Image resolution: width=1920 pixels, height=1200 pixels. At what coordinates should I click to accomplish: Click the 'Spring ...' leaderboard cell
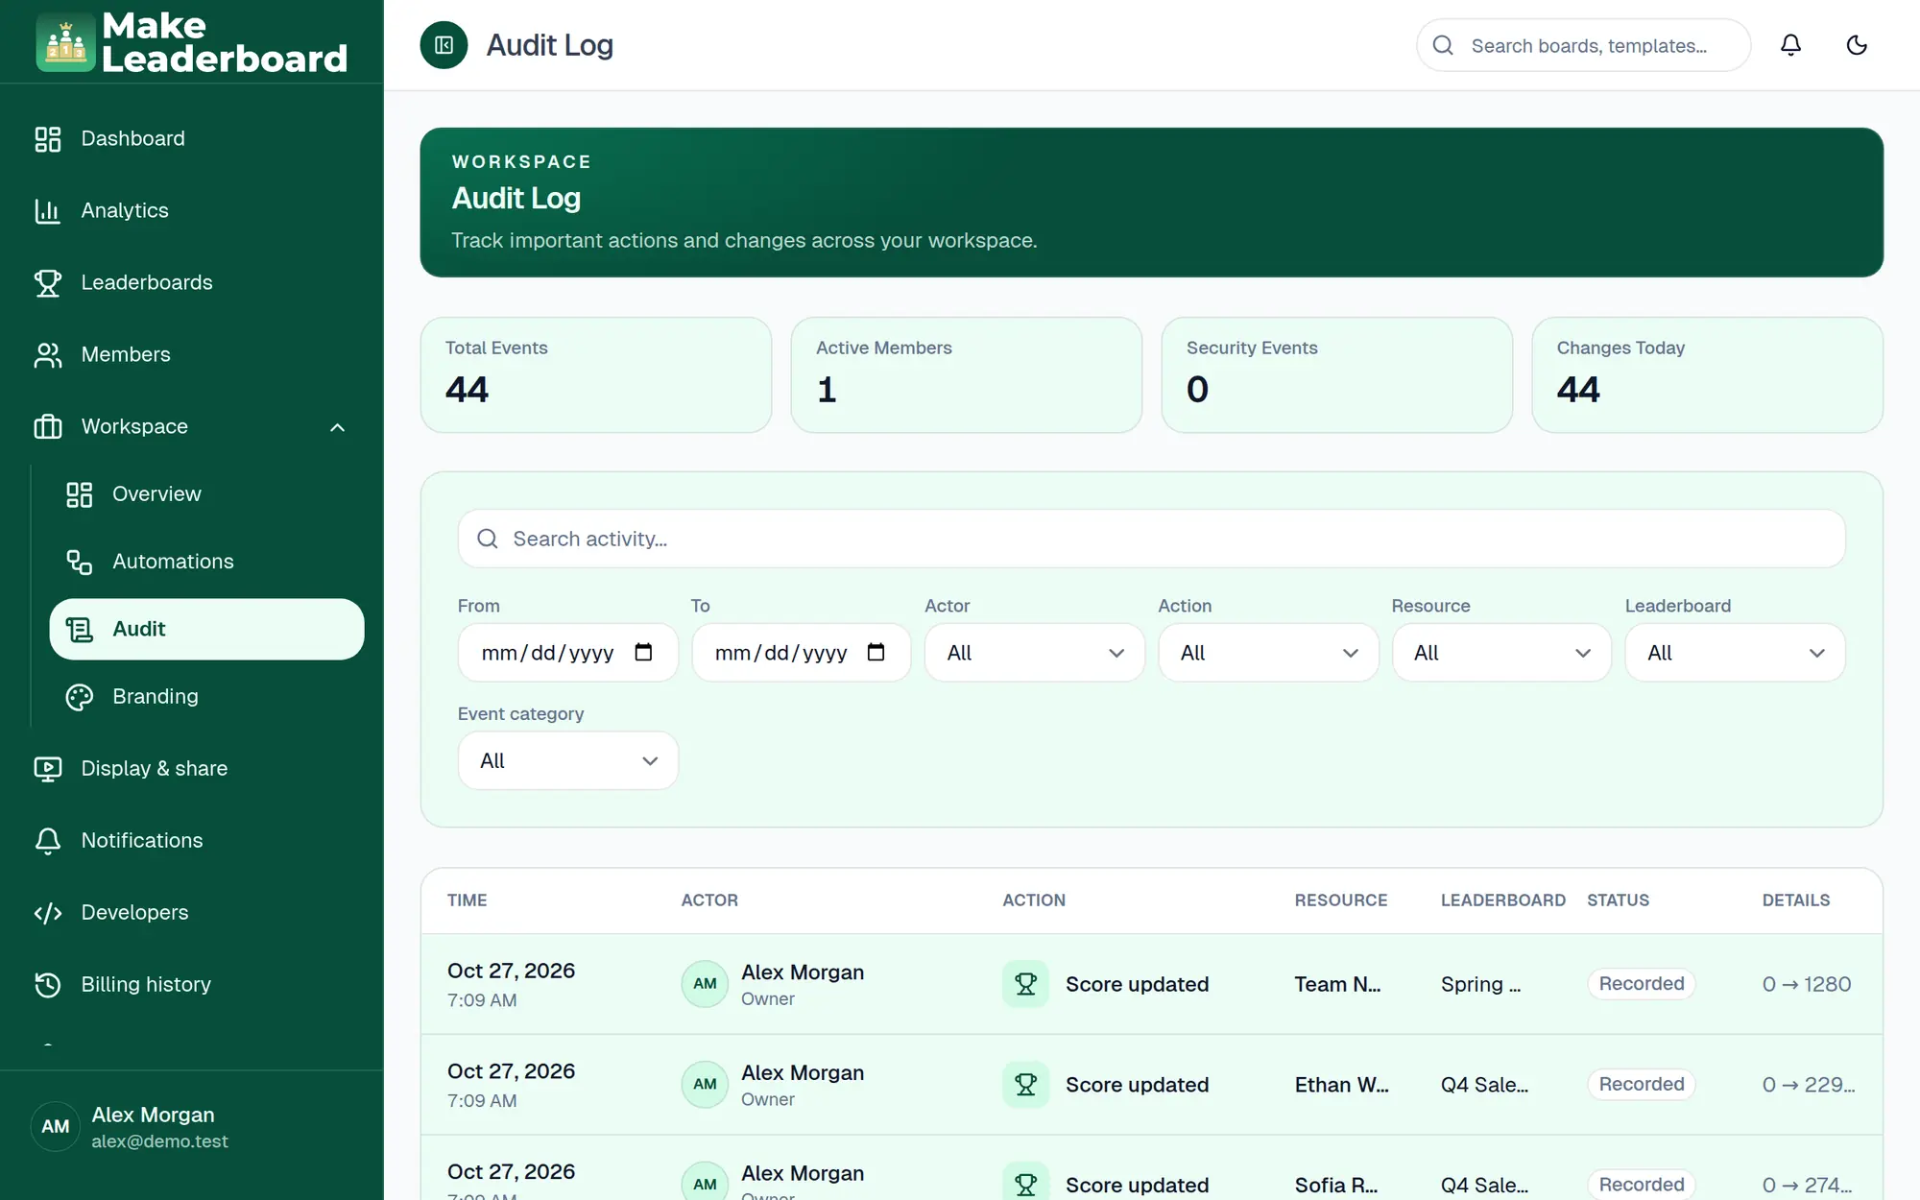(1480, 984)
